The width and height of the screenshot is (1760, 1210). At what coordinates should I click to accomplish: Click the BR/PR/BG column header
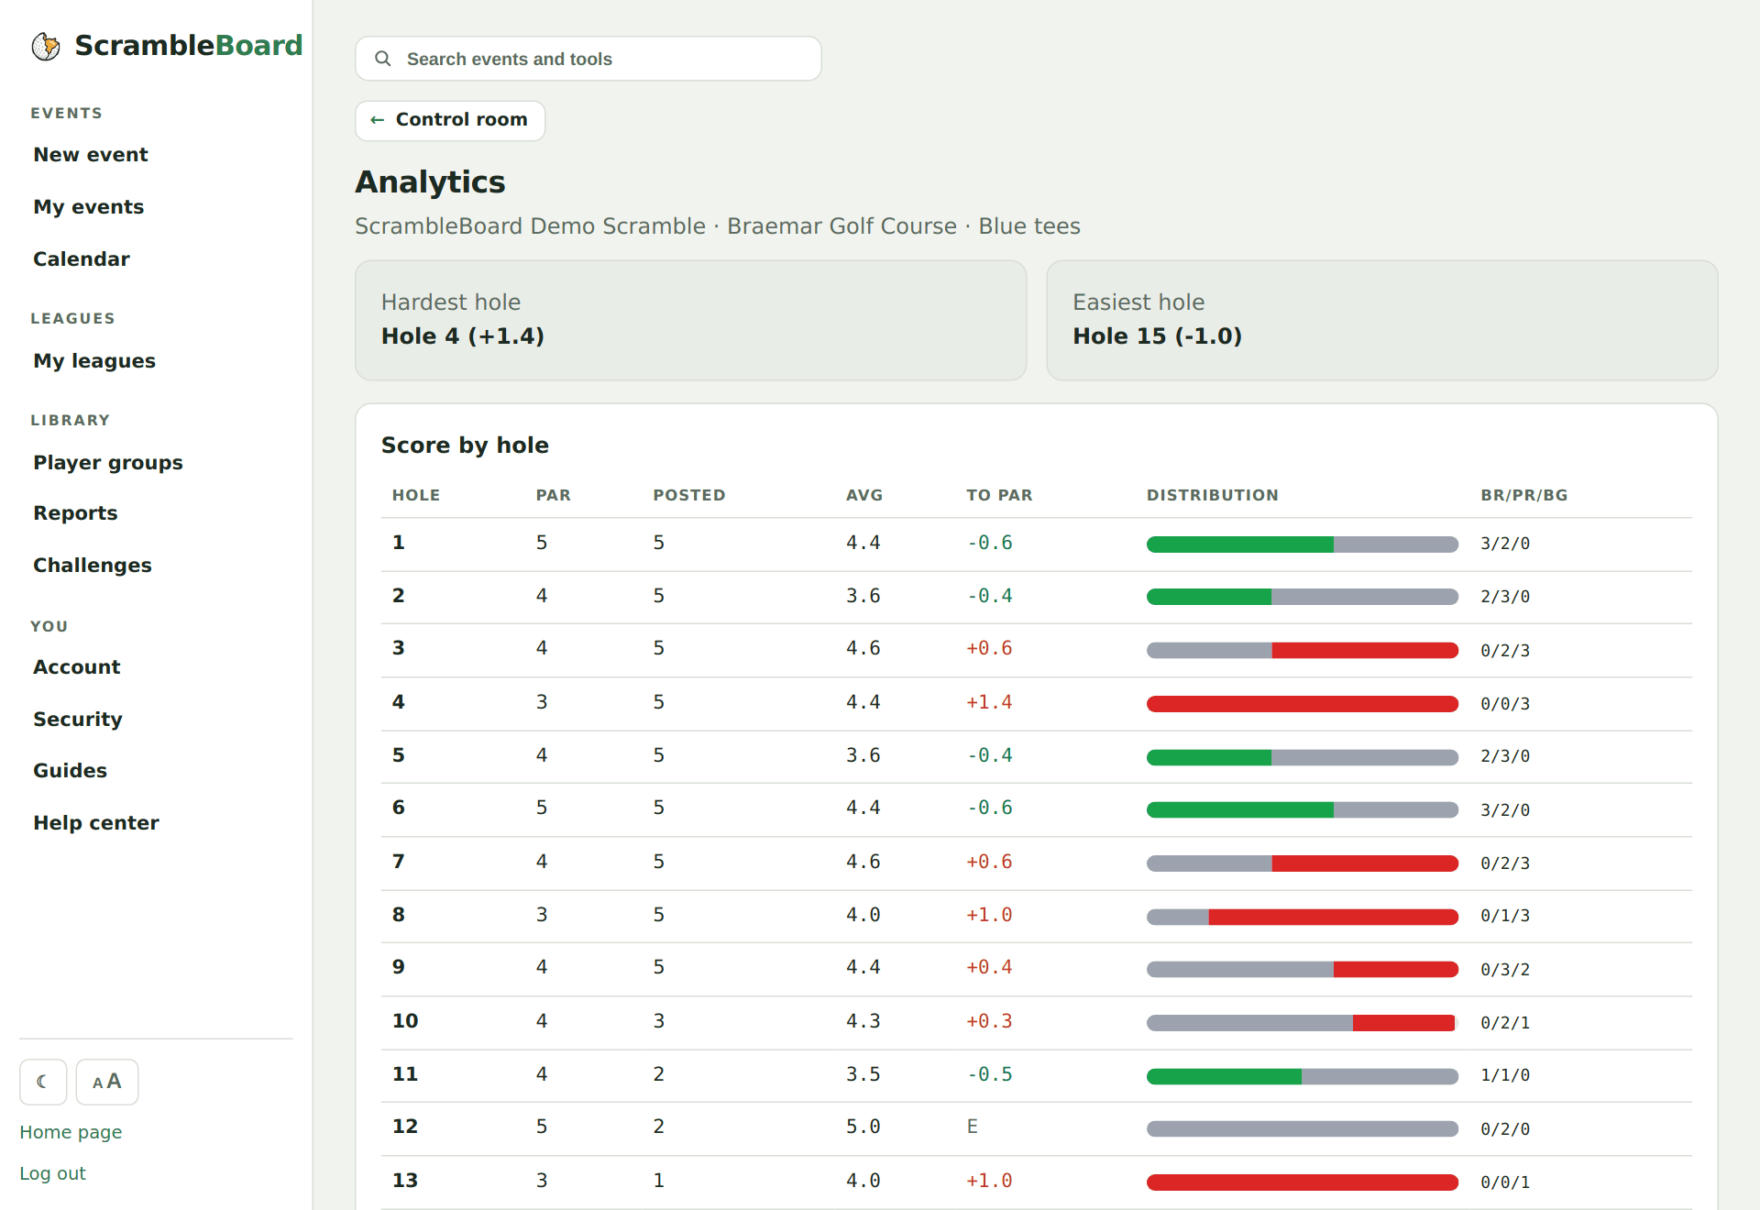click(1524, 495)
